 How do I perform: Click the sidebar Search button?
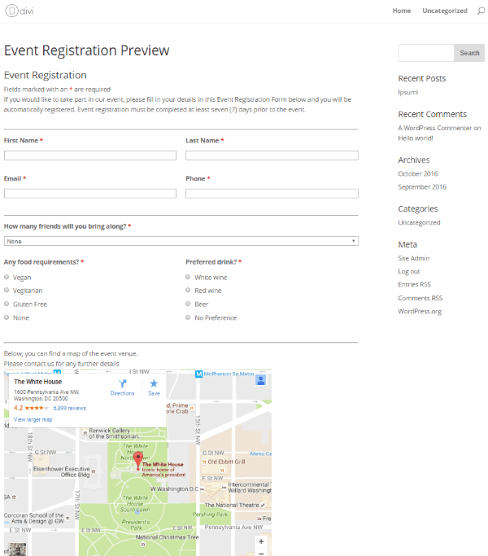469,53
